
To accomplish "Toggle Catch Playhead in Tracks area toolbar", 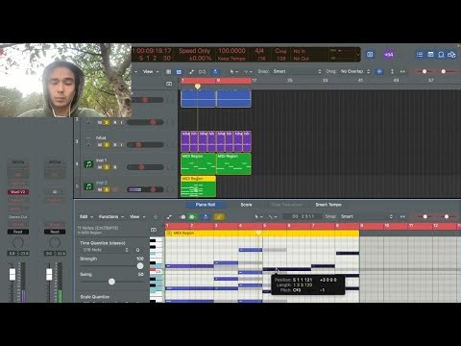I will click(215, 71).
